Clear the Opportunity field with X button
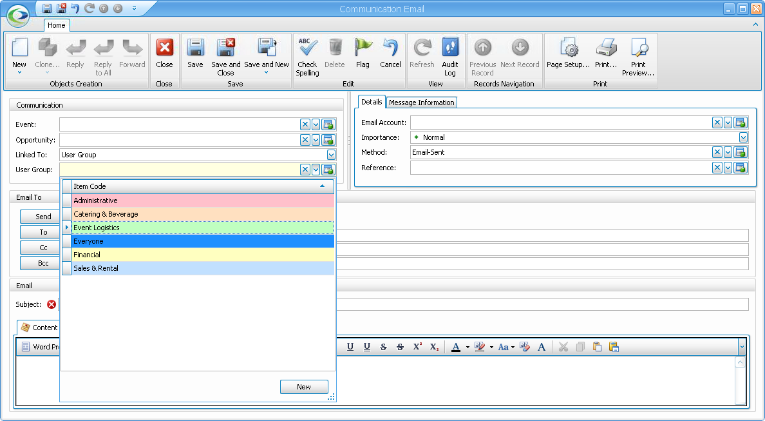765x421 pixels. [x=305, y=140]
